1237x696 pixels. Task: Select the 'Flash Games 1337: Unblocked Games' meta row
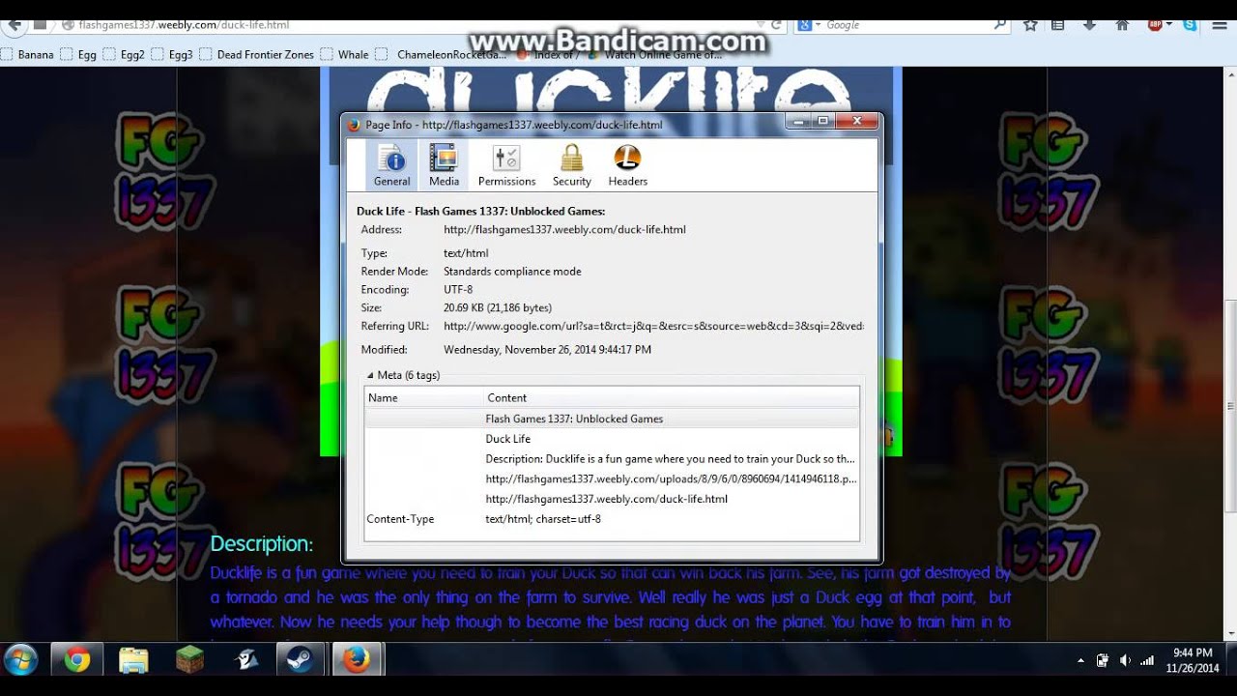point(612,419)
